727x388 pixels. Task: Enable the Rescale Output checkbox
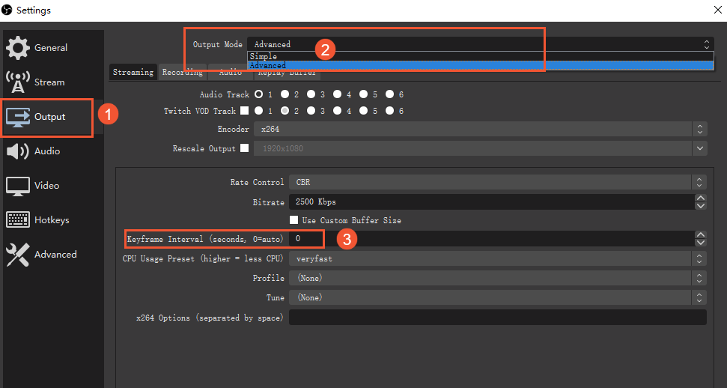click(x=244, y=148)
